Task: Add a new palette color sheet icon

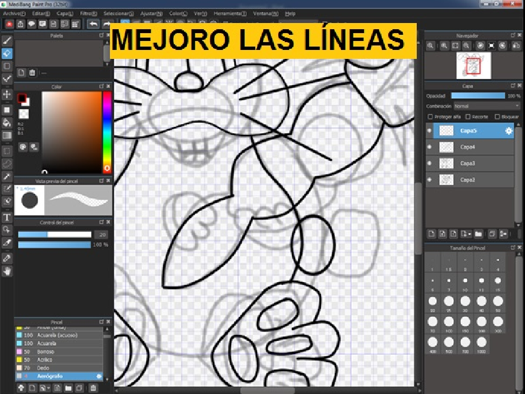Action: 21,73
